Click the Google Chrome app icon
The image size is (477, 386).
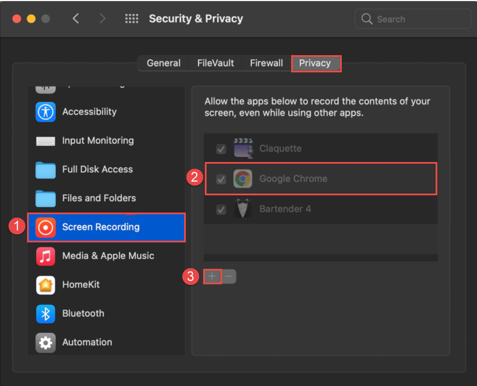[x=242, y=179]
